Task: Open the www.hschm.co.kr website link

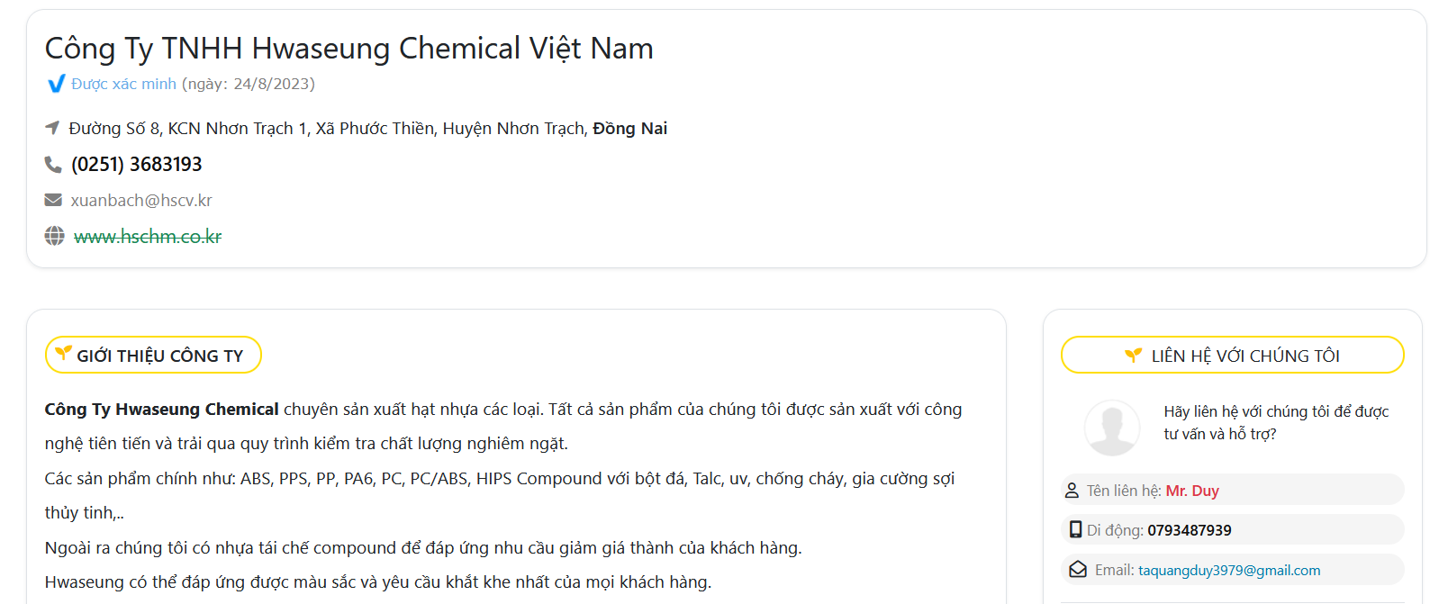Action: (148, 237)
